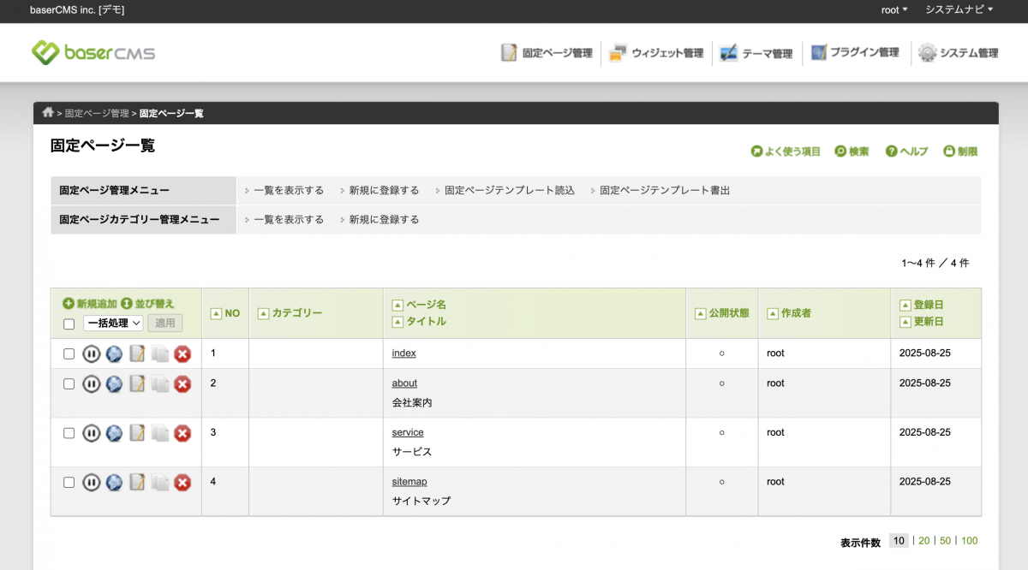Click unpublish pause icon for index page

click(x=92, y=354)
